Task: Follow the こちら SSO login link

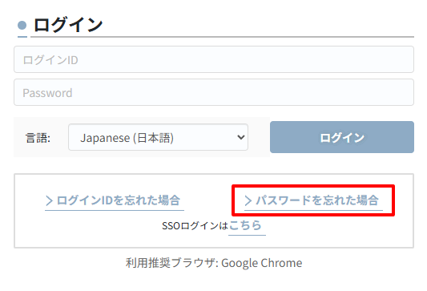Action: click(247, 226)
